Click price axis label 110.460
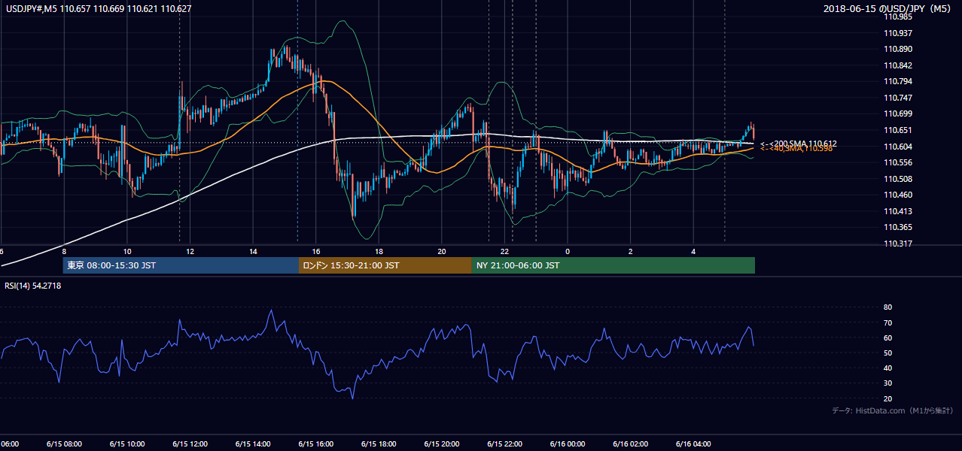The width and height of the screenshot is (962, 451). (x=897, y=195)
